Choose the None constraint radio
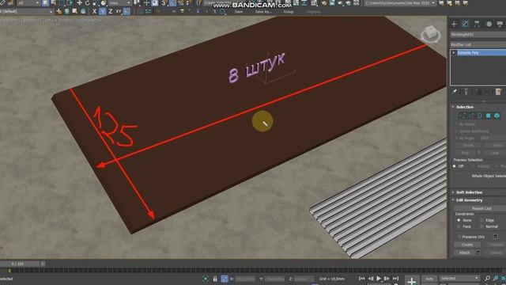Viewport: 506px width, 285px height. (x=459, y=220)
